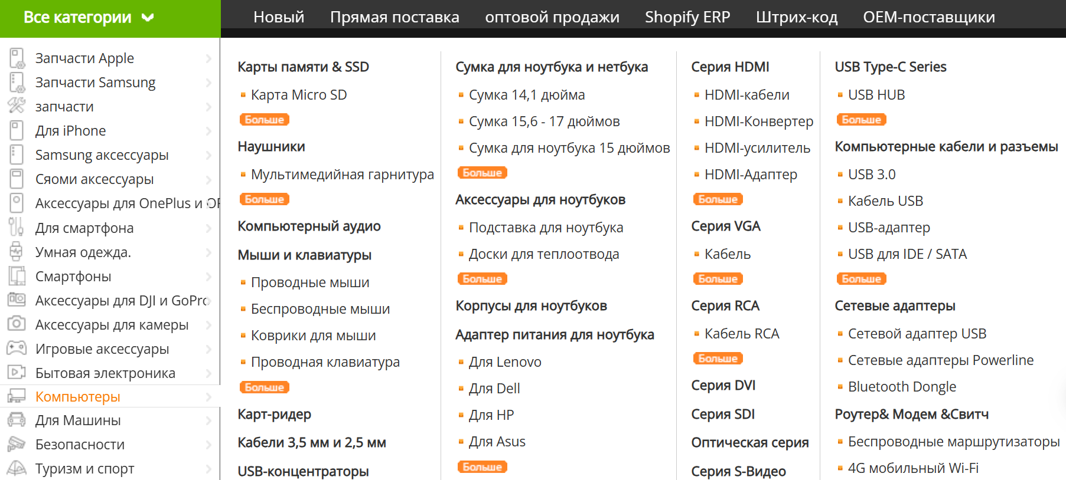
Task: Open the Bluetooth Dongle link
Action: tap(902, 387)
